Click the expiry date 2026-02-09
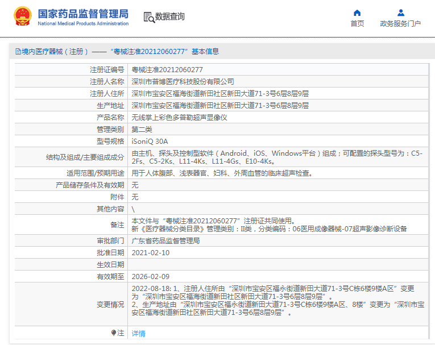The height and width of the screenshot is (345, 435). [x=150, y=276]
